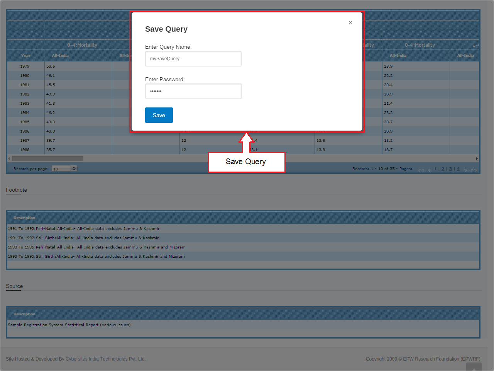
Task: Click into the Enter Password field
Action: click(x=193, y=91)
